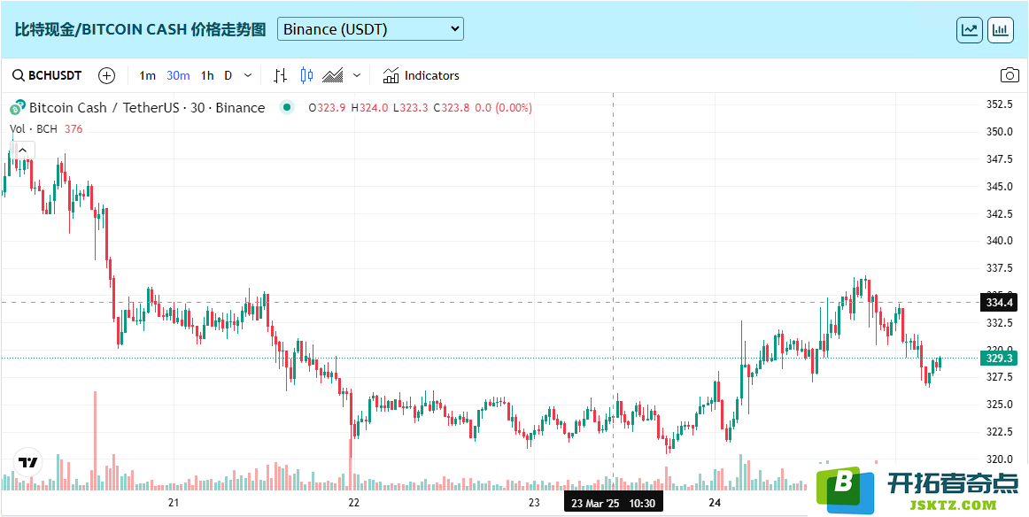Take a chart snapshot with camera icon
The height and width of the screenshot is (517, 1029).
pos(1010,74)
